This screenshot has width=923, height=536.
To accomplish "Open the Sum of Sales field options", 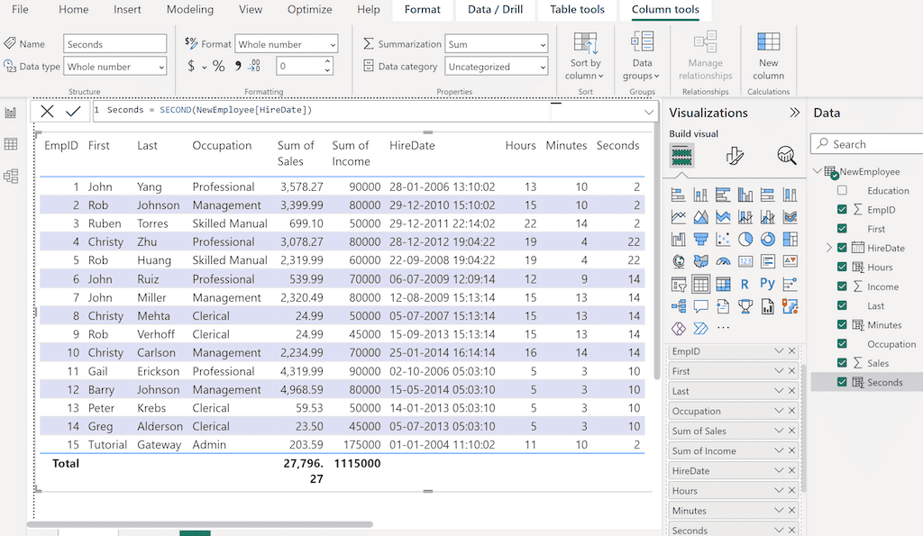I will (780, 431).
